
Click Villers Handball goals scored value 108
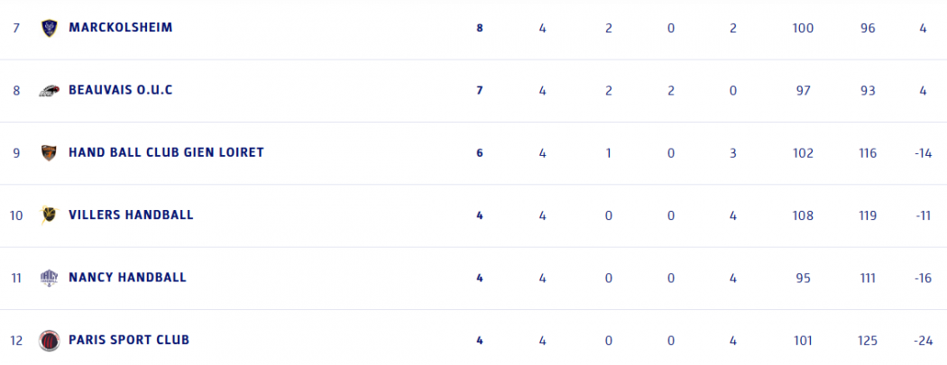[802, 215]
